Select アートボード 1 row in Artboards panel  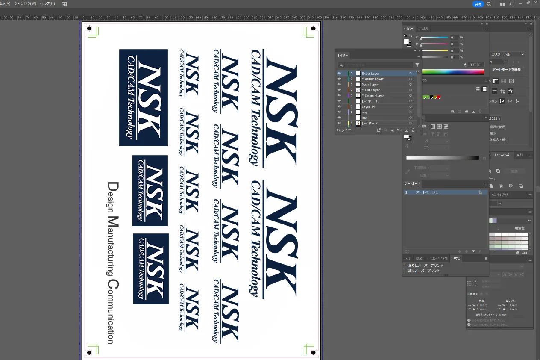445,192
